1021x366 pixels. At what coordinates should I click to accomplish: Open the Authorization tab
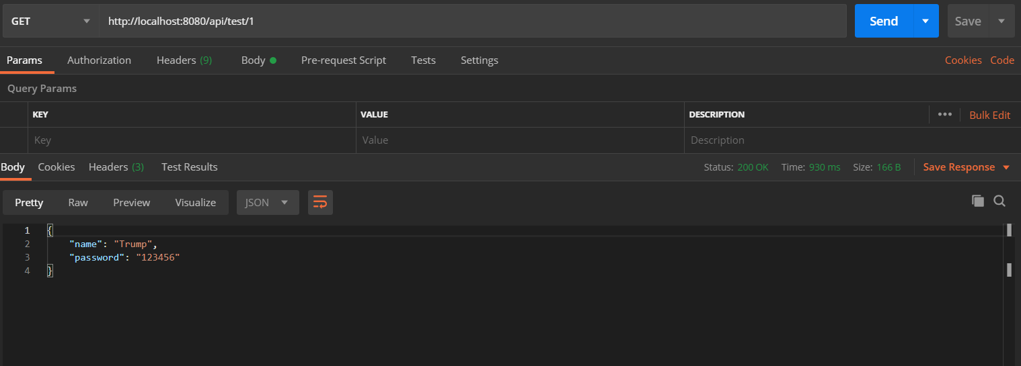[99, 60]
